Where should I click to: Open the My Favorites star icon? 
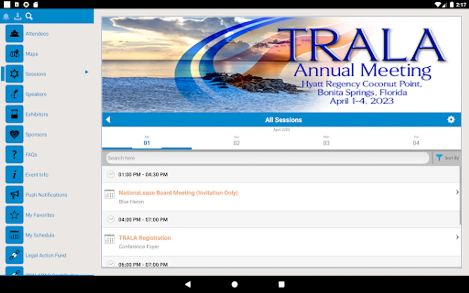[x=14, y=215]
